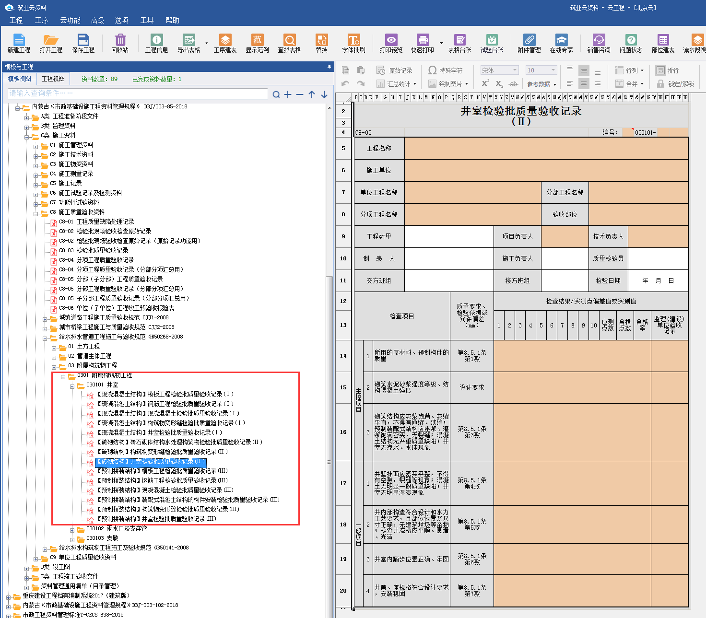
Task: Open 试验台账 test ledger
Action: pos(492,43)
